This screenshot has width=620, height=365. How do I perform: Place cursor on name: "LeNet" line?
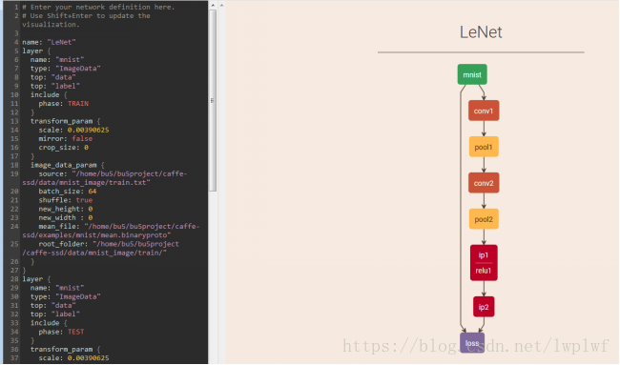point(49,42)
